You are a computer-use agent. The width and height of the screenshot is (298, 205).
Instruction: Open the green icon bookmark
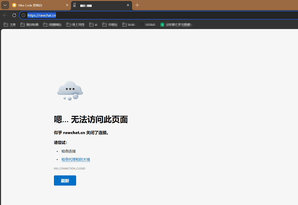(x=176, y=25)
